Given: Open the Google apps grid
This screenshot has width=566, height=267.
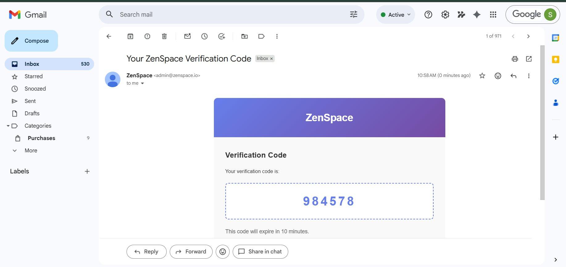Looking at the screenshot, I should pos(493,15).
